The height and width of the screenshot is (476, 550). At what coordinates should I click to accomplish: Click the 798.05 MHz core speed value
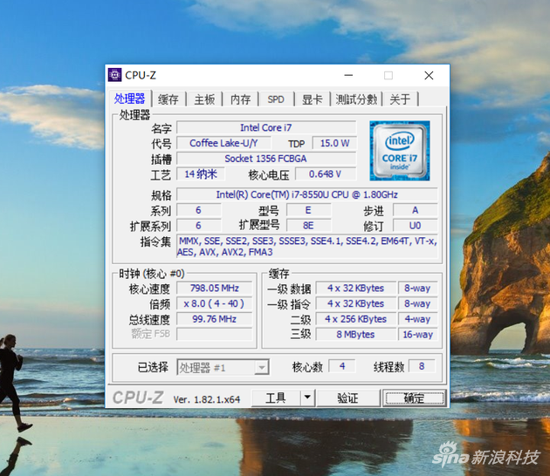(x=214, y=289)
